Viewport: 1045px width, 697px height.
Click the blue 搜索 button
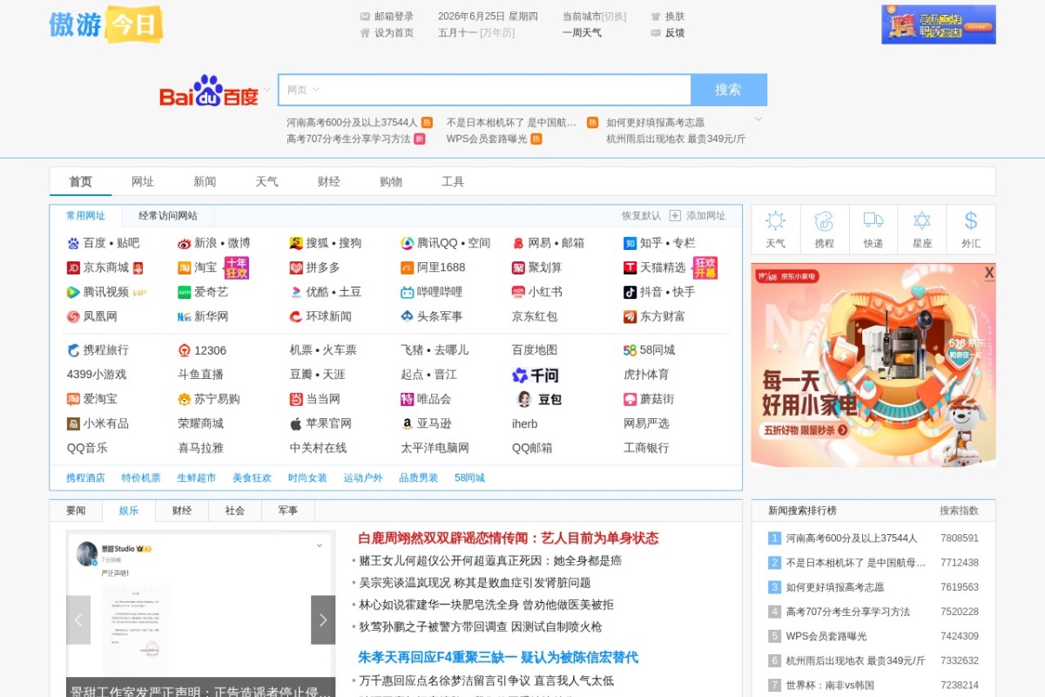click(728, 90)
